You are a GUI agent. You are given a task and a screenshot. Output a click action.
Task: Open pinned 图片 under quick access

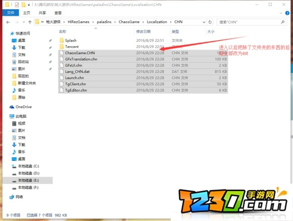click(22, 69)
